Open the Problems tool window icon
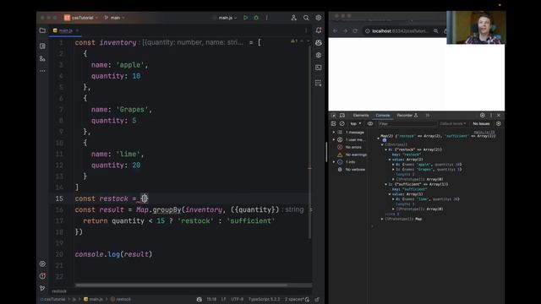The height and width of the screenshot is (304, 541). tap(42, 276)
